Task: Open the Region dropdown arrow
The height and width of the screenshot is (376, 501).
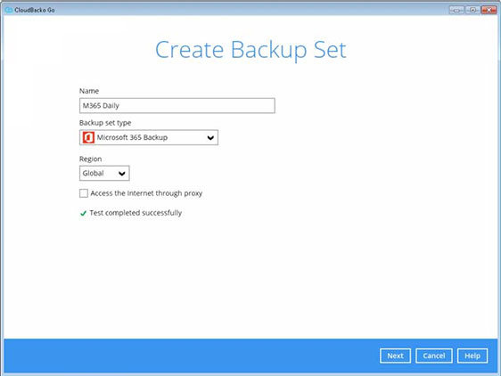Action: (x=122, y=174)
